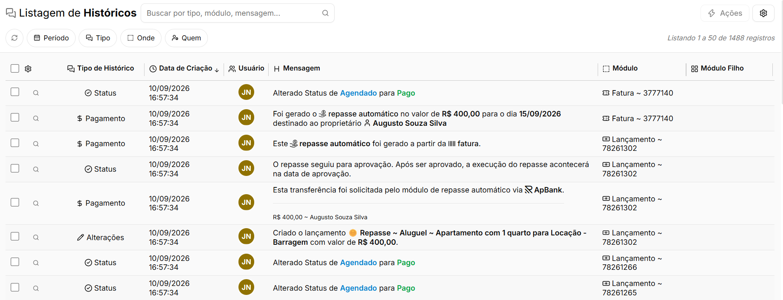Screen dimensions: 783x300
Task: Select the 'Este repasse automático' row checkbox
Action: point(15,143)
